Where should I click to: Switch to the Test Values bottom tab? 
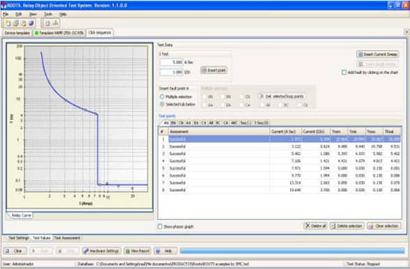[x=42, y=238]
